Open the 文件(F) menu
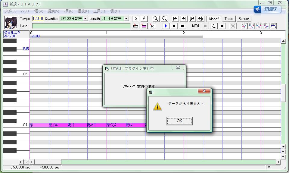Viewport: 289px width, 173px height. point(11,11)
